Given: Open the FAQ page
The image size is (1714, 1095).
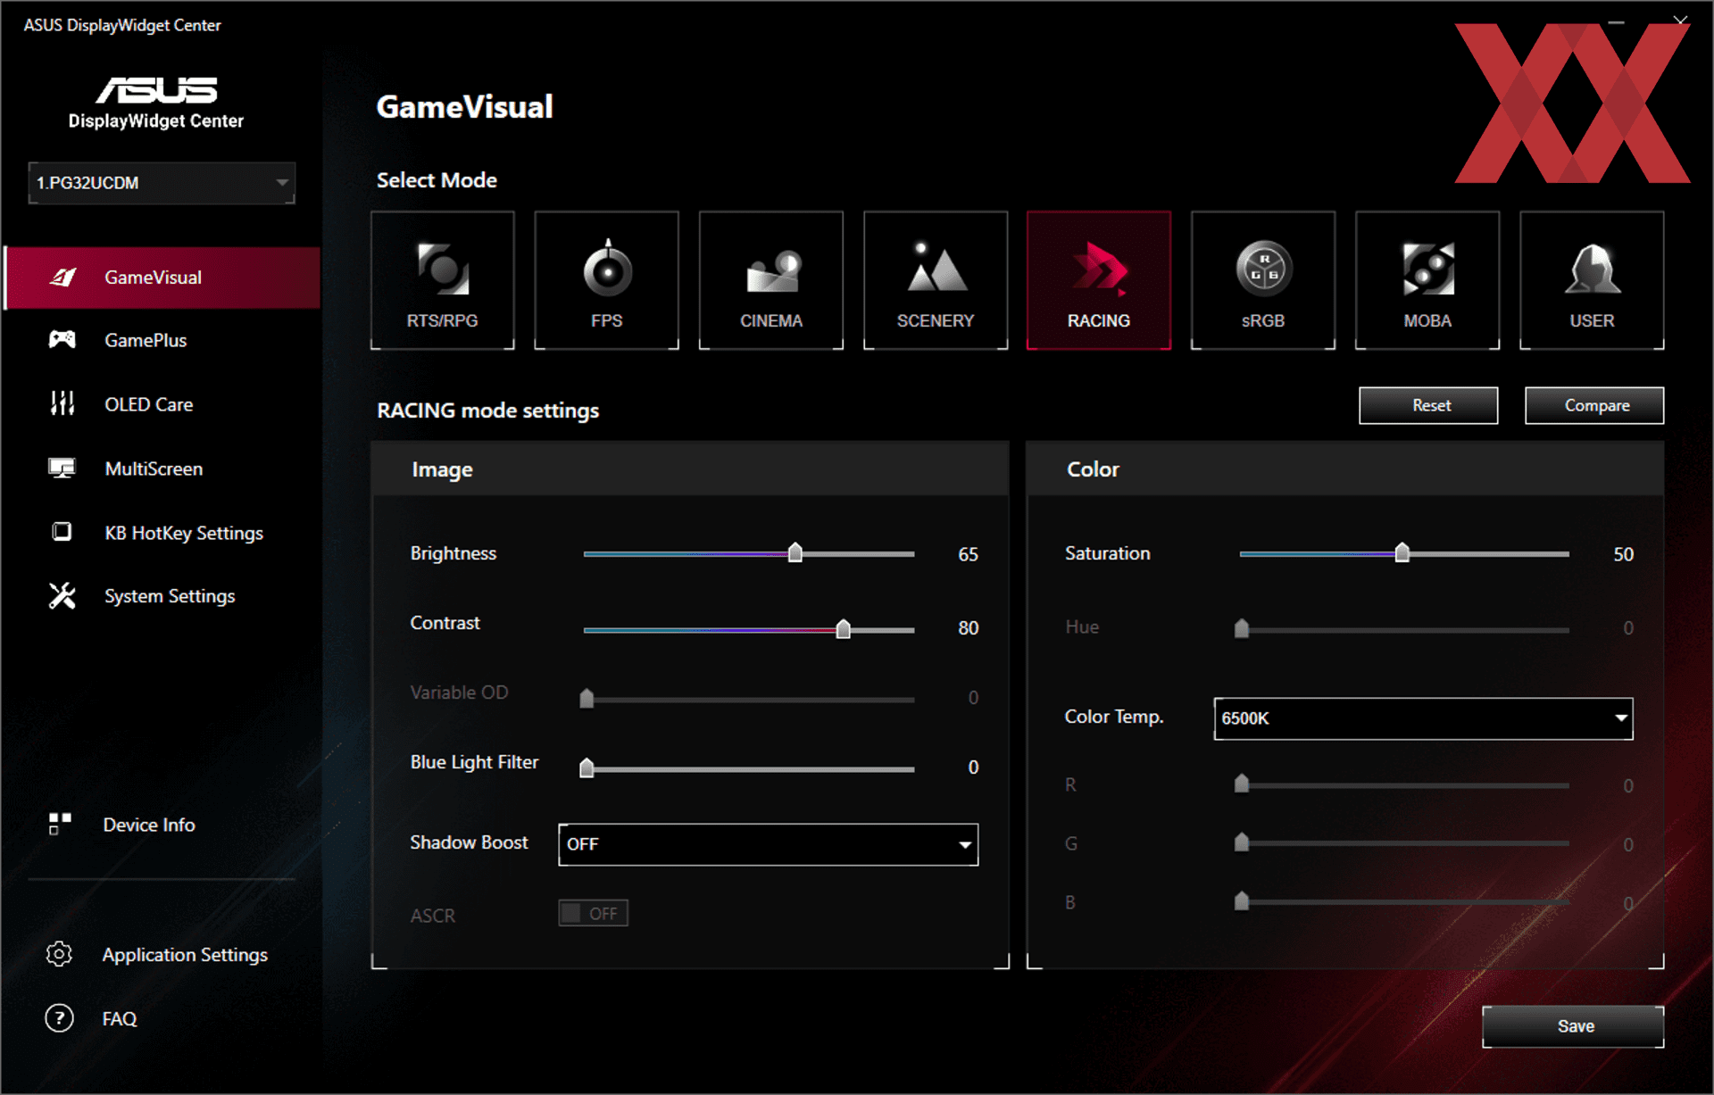Looking at the screenshot, I should point(120,1018).
